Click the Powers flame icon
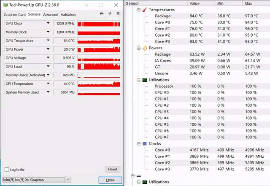The image size is (270, 186). pos(145,48)
